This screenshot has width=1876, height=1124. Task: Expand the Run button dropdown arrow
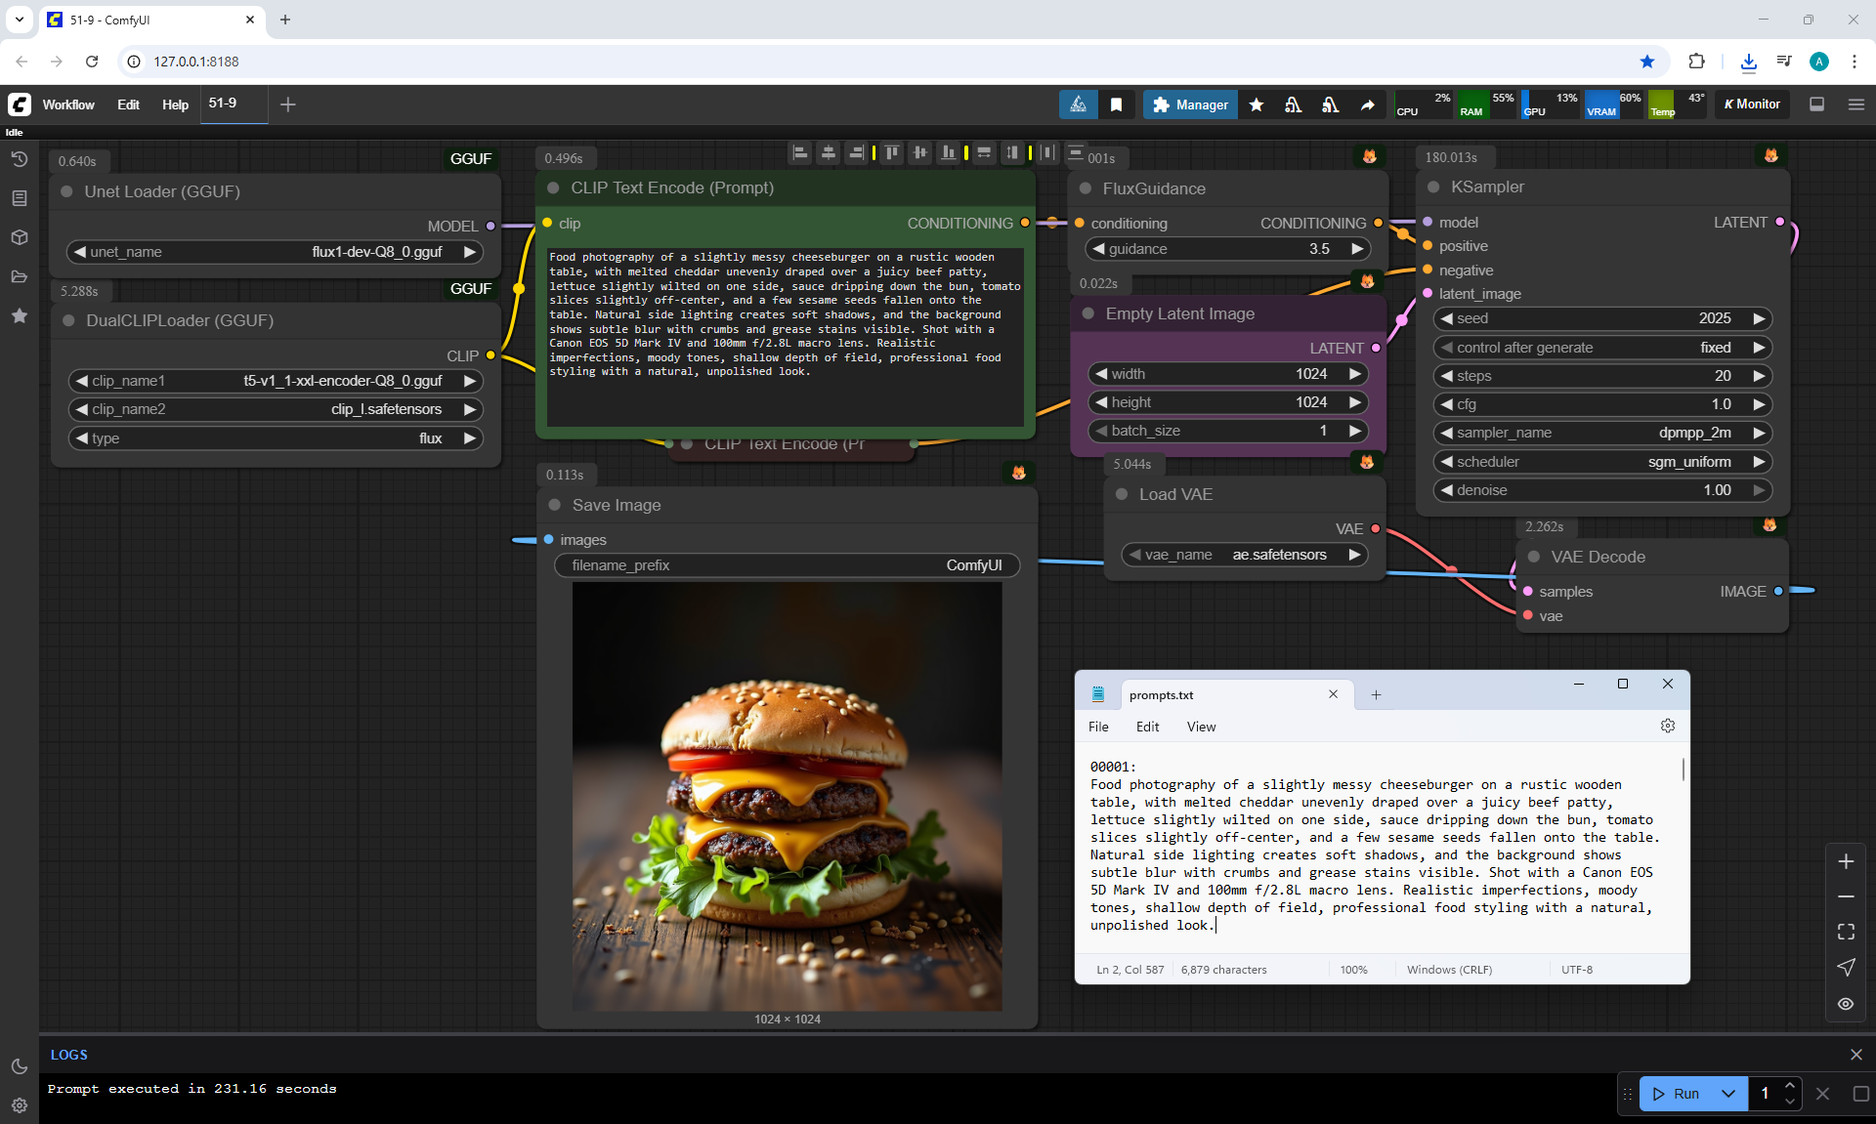[x=1728, y=1094]
